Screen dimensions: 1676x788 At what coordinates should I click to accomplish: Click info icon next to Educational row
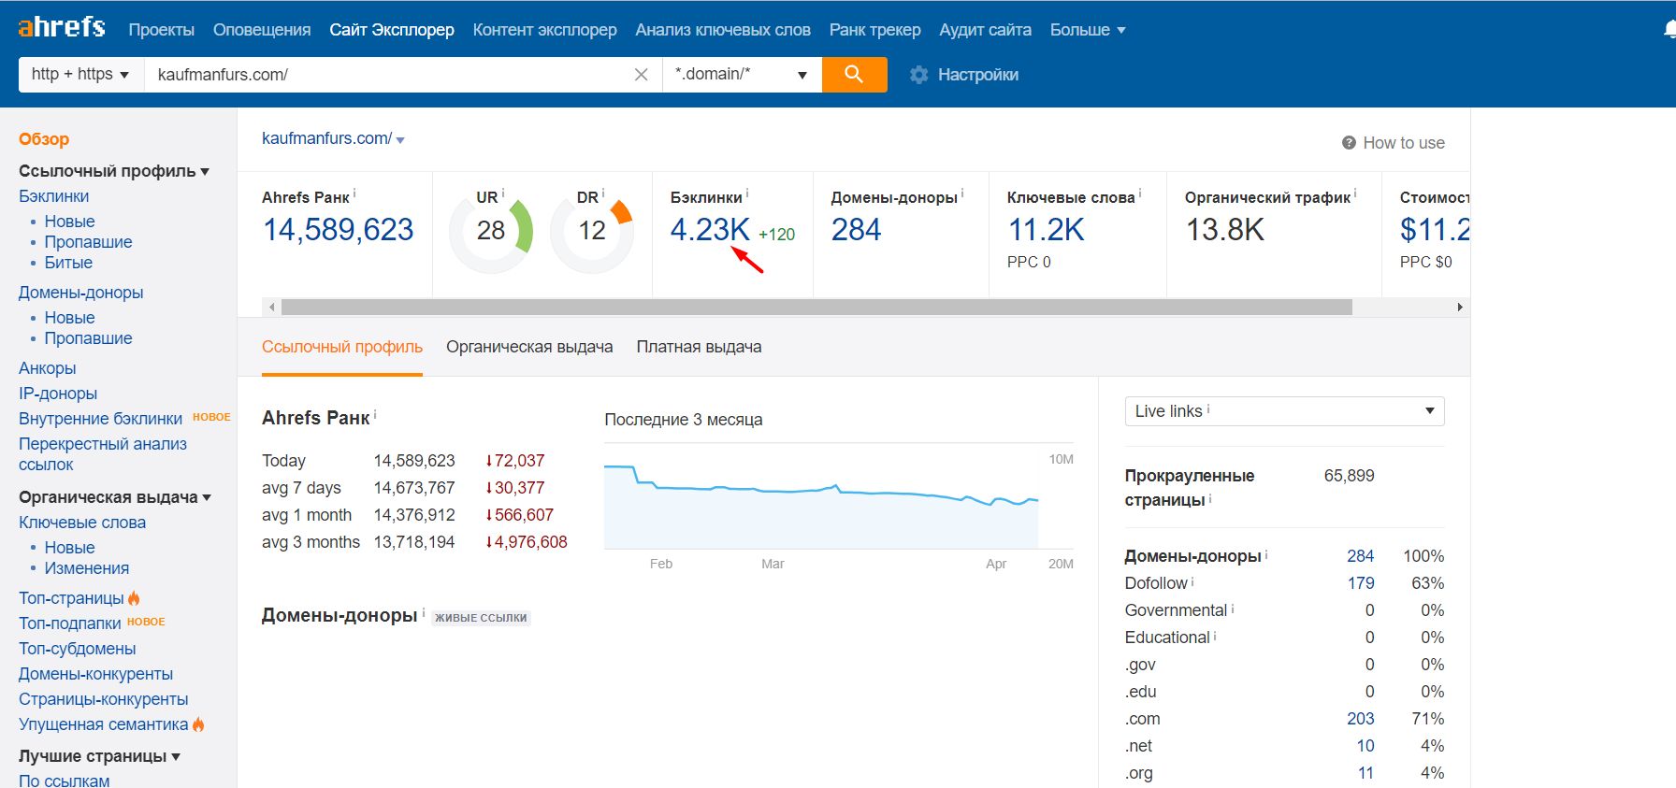pyautogui.click(x=1215, y=636)
